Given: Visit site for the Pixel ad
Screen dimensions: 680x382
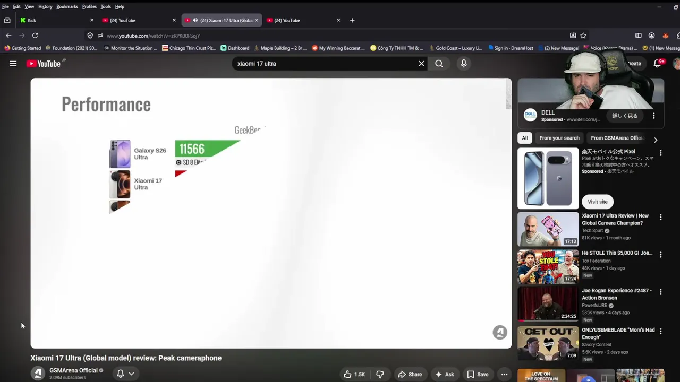Looking at the screenshot, I should click(598, 202).
